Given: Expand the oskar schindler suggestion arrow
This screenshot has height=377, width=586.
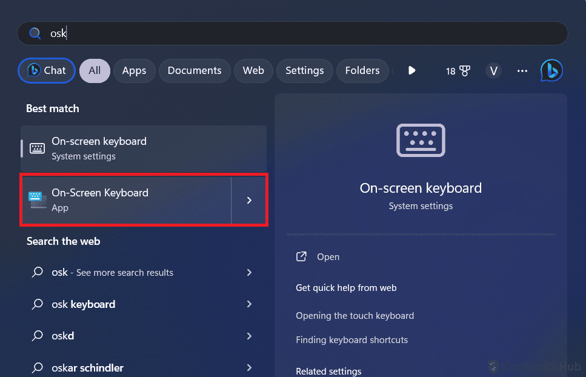Looking at the screenshot, I should (x=249, y=367).
